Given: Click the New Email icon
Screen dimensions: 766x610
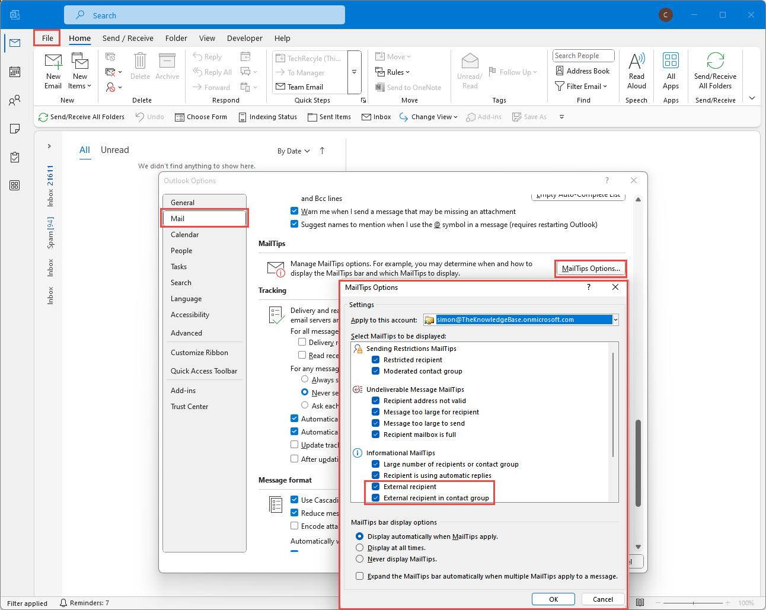Looking at the screenshot, I should click(x=53, y=62).
